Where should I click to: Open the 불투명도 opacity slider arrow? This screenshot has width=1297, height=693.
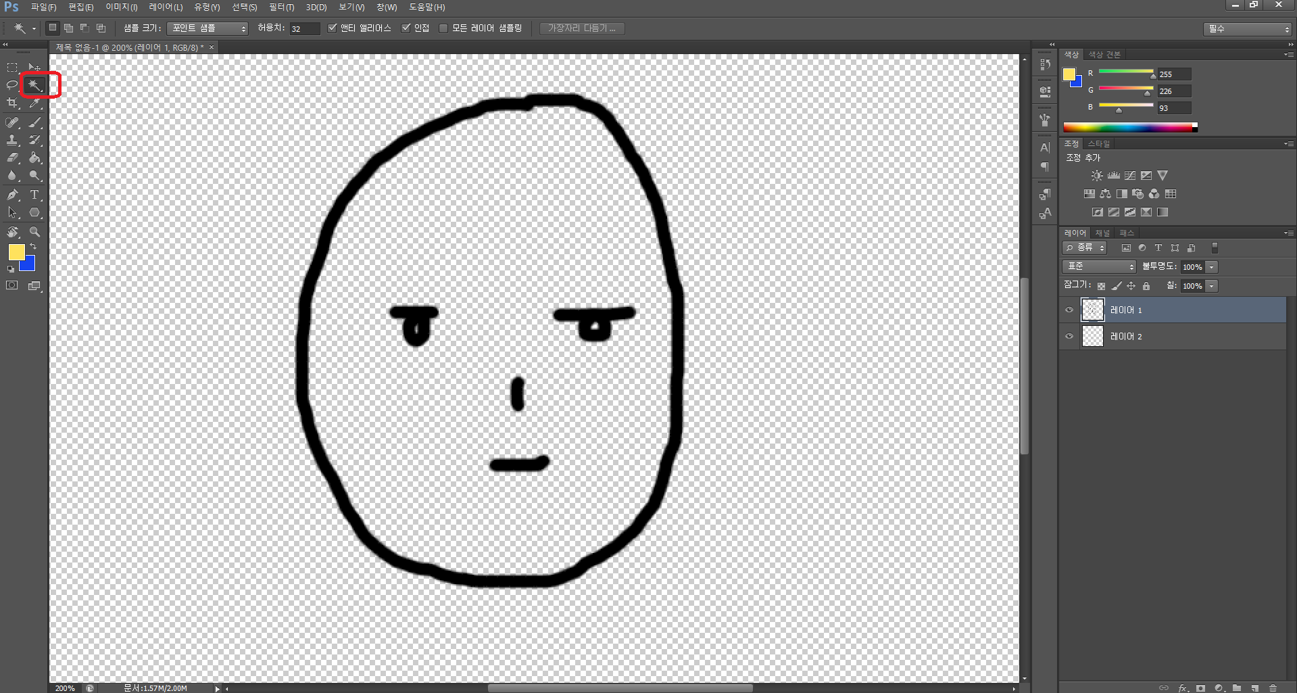pos(1212,267)
